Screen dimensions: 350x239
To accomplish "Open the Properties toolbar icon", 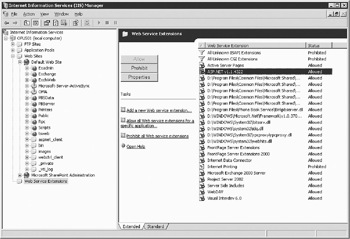I will (47, 23).
